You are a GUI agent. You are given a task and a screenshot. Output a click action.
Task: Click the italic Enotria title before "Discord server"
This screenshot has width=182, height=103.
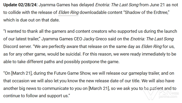[152, 39]
